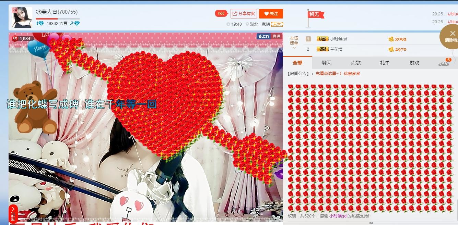The width and height of the screenshot is (458, 225).
Task: Click the 清除特效 clear effects button
Action: tap(450, 37)
